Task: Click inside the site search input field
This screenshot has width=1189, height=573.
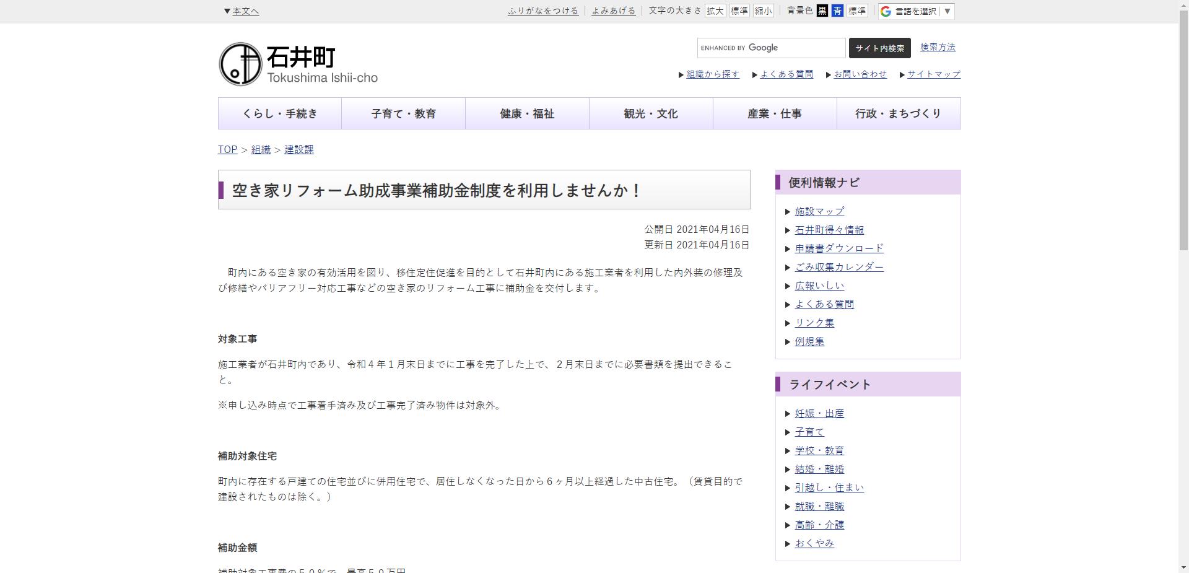Action: coord(771,48)
